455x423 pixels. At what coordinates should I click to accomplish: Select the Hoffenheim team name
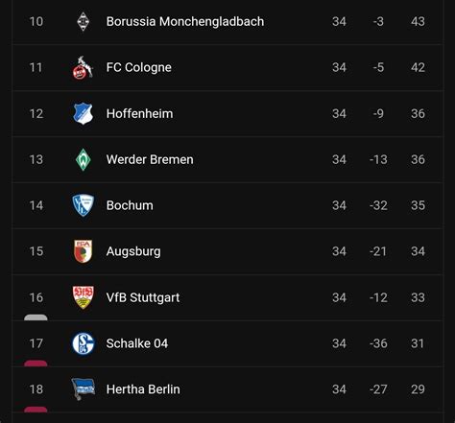(139, 113)
